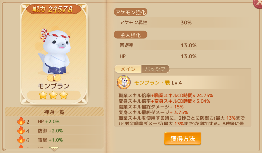
Task: Click the flame icon for 攻撃 +1.0%
Action: (21, 139)
